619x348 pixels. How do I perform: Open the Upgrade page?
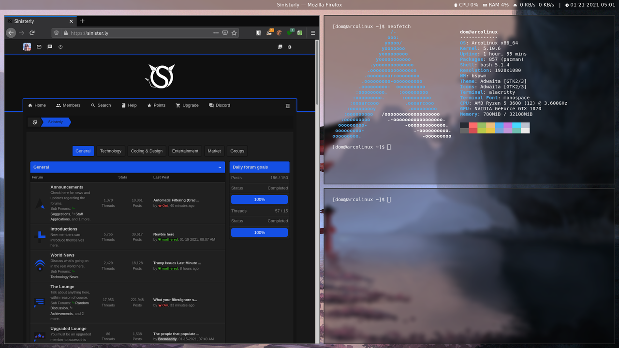tap(187, 105)
